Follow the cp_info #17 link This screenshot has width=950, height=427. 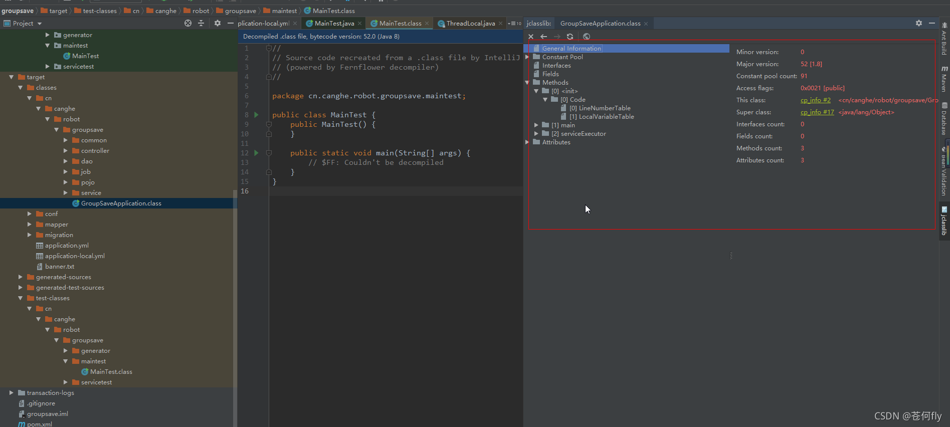(817, 112)
